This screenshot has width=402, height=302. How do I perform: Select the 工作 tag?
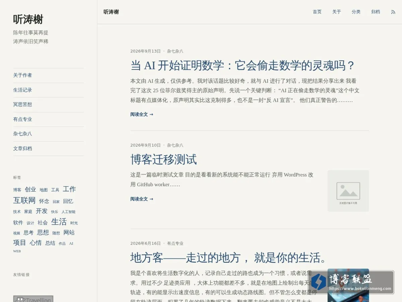pyautogui.click(x=69, y=189)
